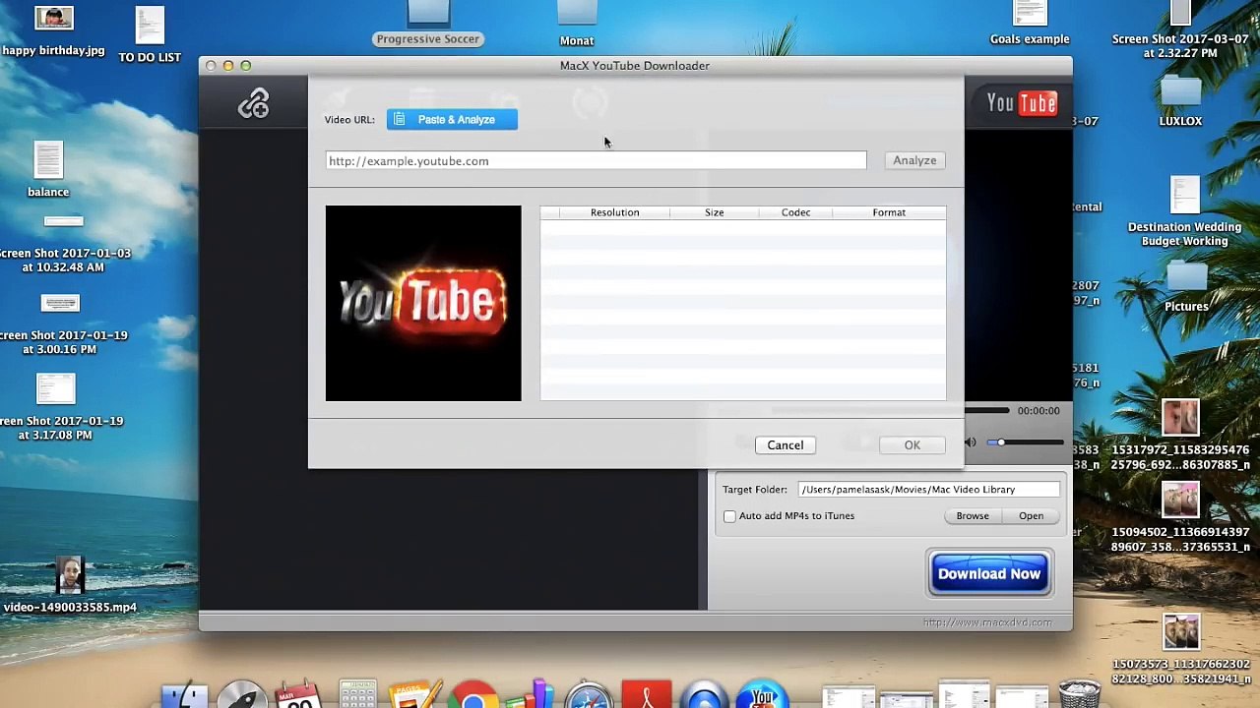Click the Video URL input field
Image resolution: width=1260 pixels, height=708 pixels.
coord(596,160)
